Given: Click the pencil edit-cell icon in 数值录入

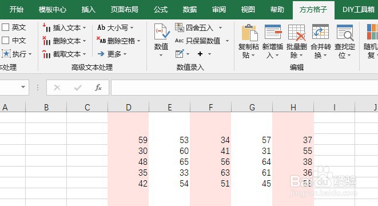Looking at the screenshot, I should click(180, 54).
